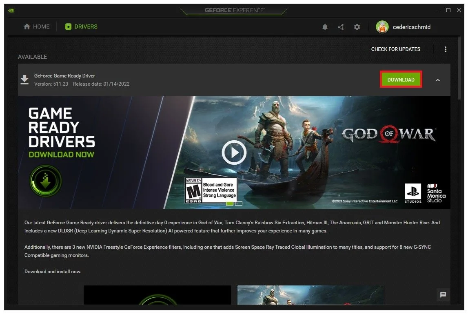Click the GeForce Game Ready Driver title
Viewport: 468px width, 314px height.
[64, 76]
